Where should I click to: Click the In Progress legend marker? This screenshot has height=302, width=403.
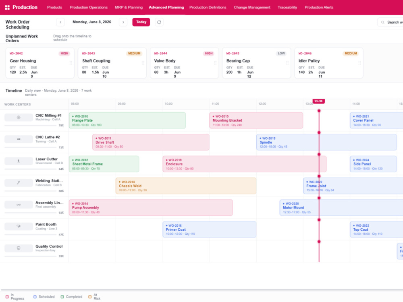point(7,297)
